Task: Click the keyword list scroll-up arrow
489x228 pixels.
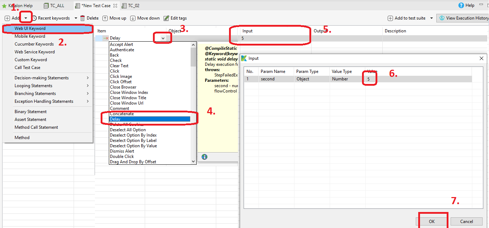Action: [x=193, y=45]
